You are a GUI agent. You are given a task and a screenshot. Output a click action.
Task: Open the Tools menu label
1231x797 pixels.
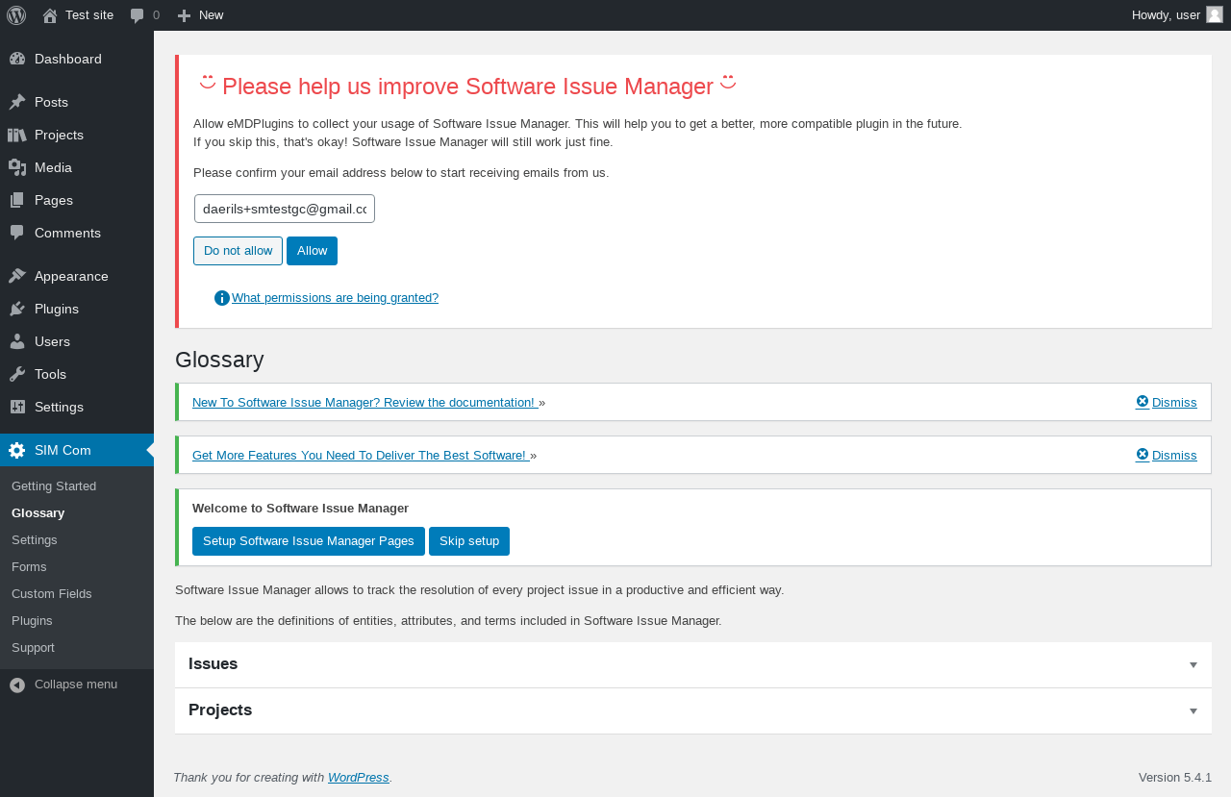pos(50,374)
